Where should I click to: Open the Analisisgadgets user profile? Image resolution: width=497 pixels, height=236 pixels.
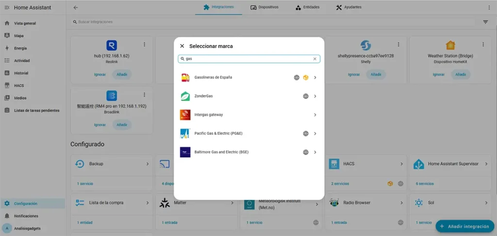coord(33,228)
